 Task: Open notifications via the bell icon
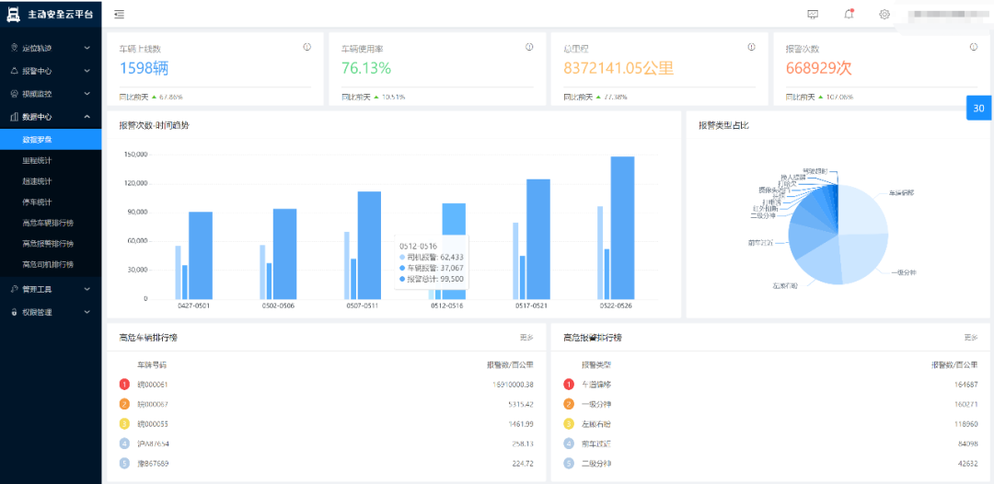[849, 14]
